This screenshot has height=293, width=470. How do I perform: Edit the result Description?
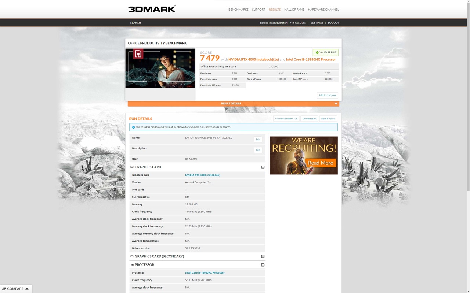click(258, 150)
